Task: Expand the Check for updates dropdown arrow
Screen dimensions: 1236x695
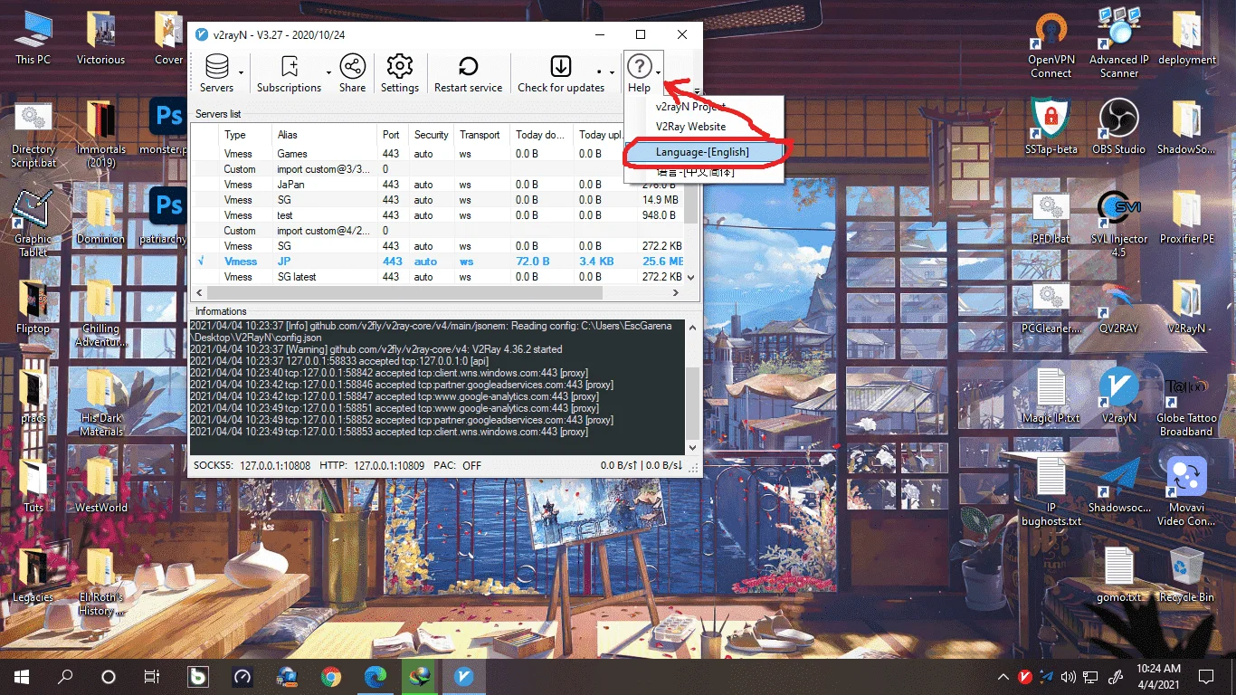Action: 611,72
